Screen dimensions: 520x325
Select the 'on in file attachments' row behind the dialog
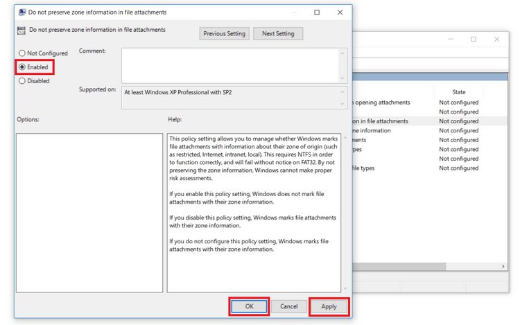tap(429, 121)
